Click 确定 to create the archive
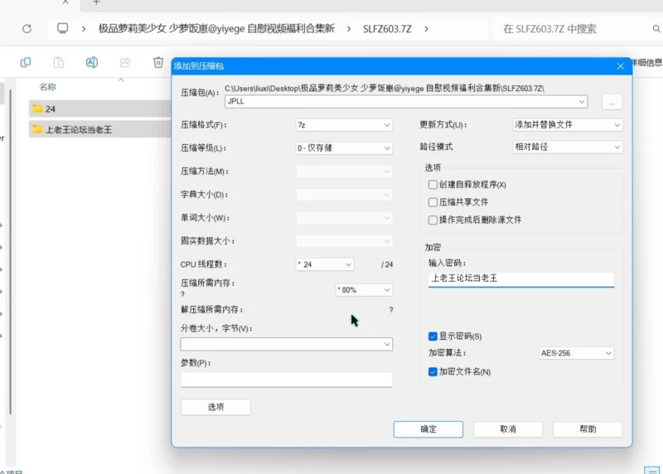 428,429
